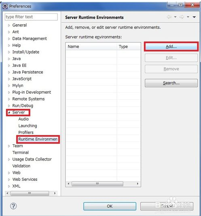This screenshot has width=201, height=216.
Task: Expand the General tree node
Action: [9, 26]
